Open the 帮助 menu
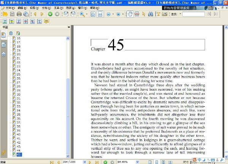 click(x=95, y=8)
